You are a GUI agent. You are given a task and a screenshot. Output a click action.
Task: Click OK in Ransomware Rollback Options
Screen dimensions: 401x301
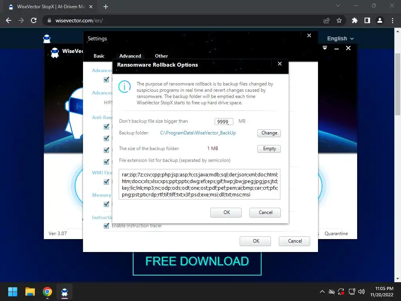tap(226, 212)
